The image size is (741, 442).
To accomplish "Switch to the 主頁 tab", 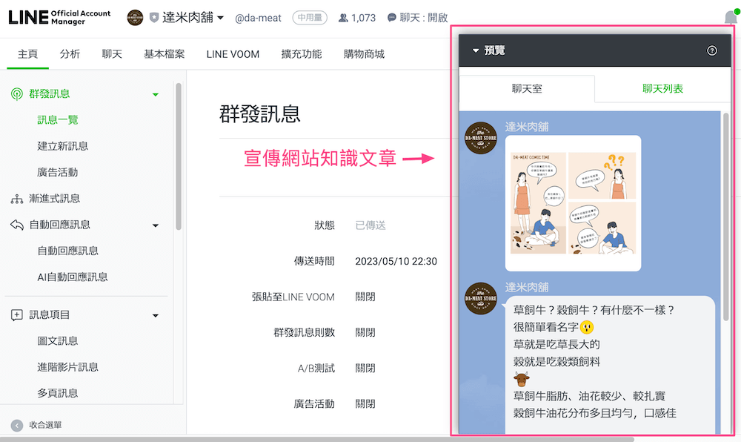I will point(27,54).
